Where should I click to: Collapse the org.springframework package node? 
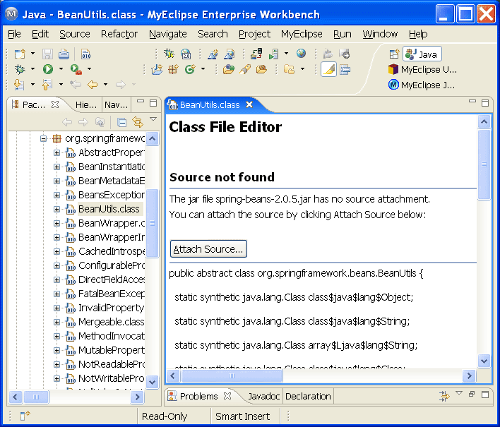(x=44, y=138)
